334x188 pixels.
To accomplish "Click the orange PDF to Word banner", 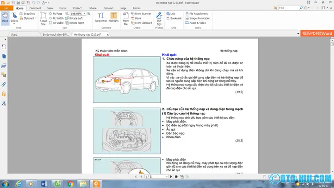I will (x=317, y=33).
